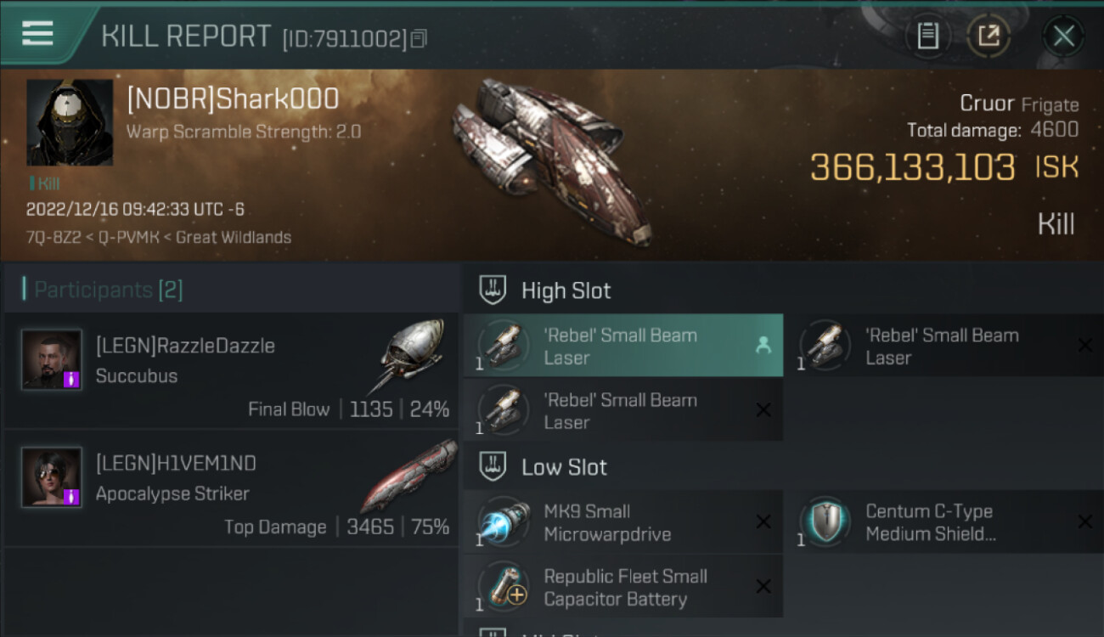This screenshot has width=1104, height=637.
Task: Click the X on MK9 Small Microwarpdrive
Action: (x=763, y=522)
